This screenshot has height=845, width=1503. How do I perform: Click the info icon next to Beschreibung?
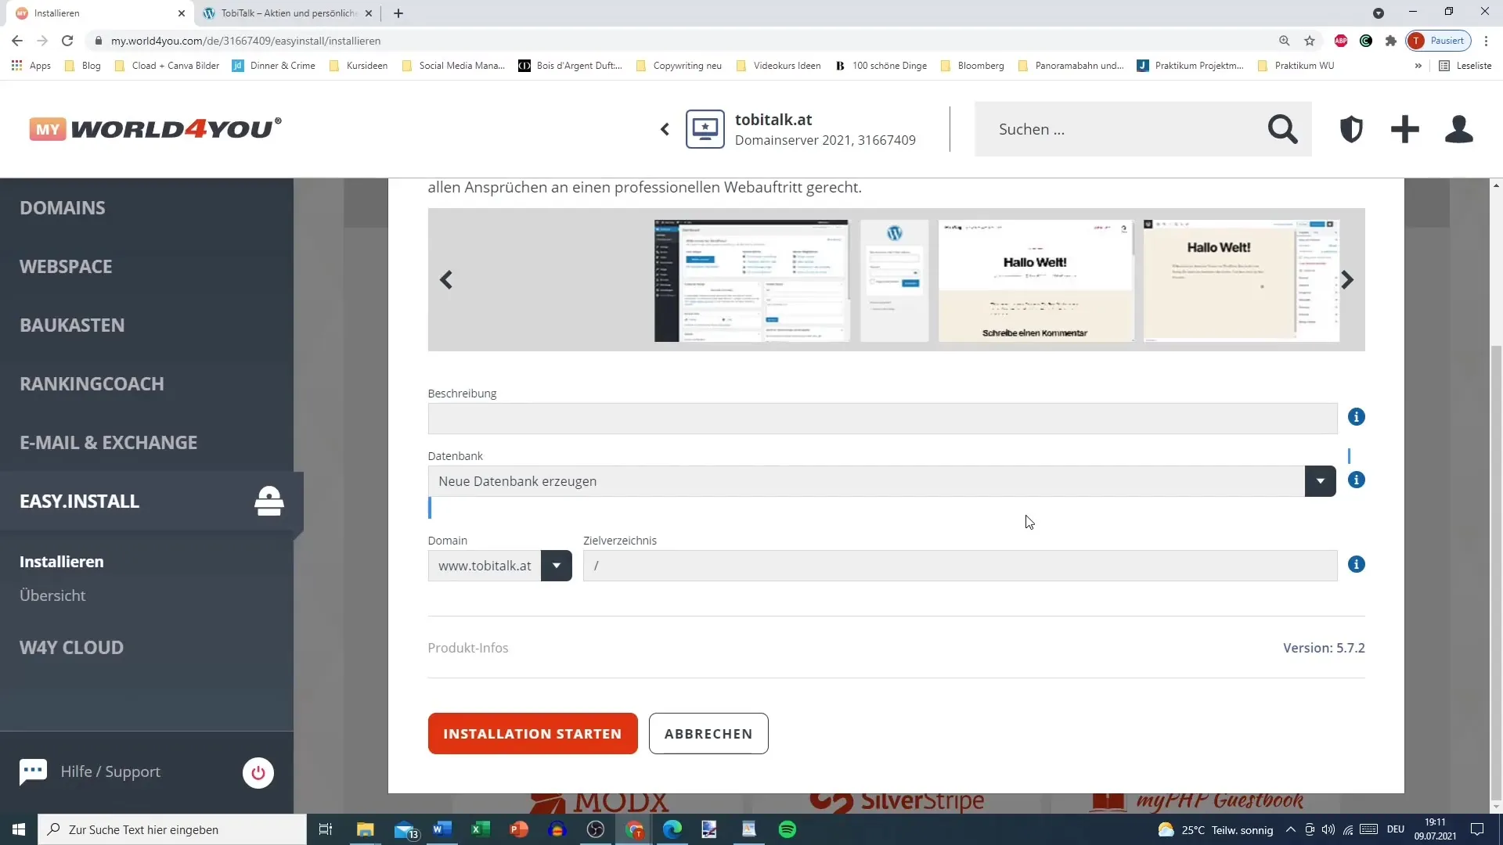(1357, 417)
